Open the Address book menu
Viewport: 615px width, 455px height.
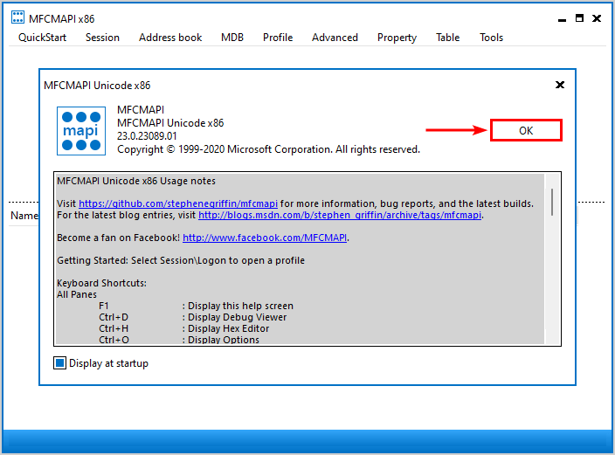click(170, 38)
